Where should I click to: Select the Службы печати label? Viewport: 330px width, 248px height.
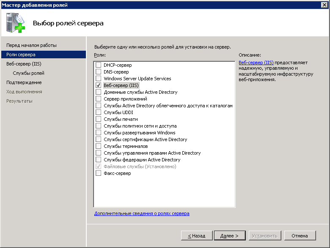(x=121, y=119)
